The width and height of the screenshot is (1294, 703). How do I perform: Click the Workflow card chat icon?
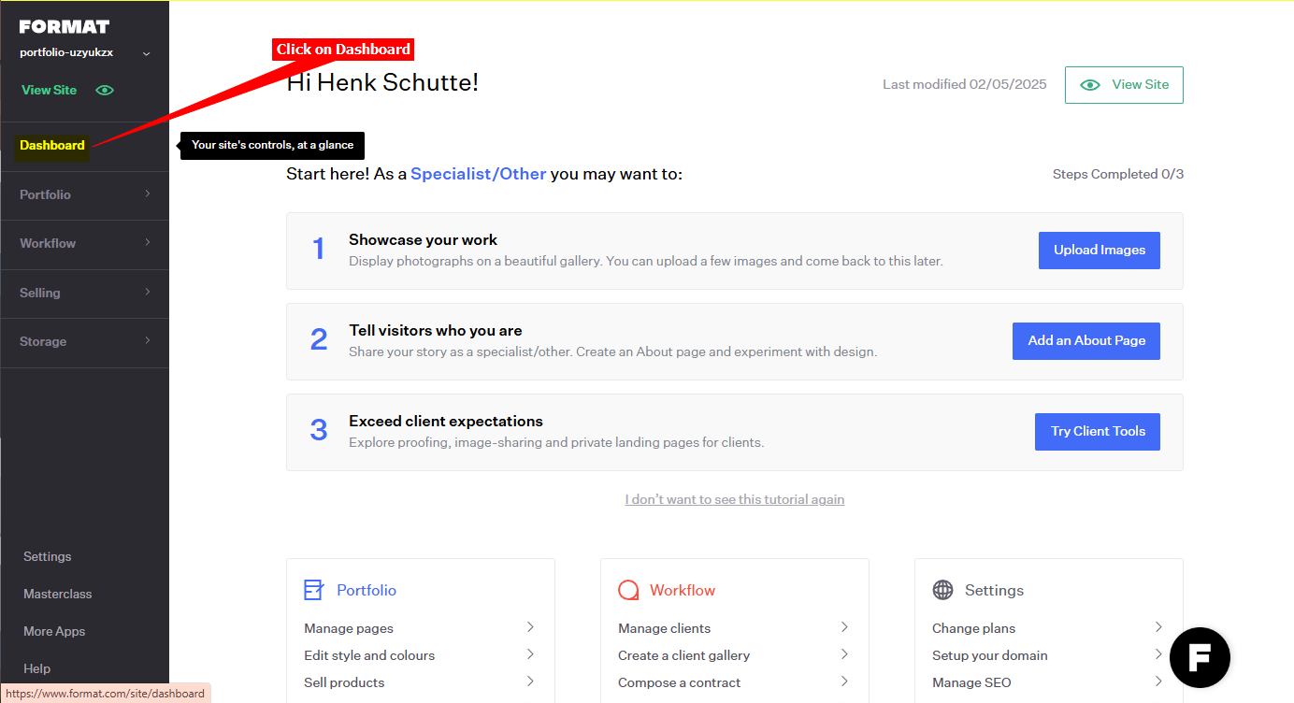628,590
